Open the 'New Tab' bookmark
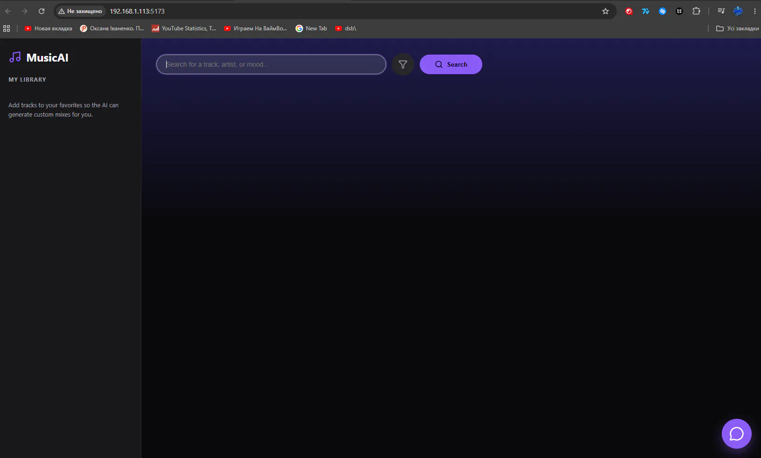761x458 pixels. [x=311, y=28]
